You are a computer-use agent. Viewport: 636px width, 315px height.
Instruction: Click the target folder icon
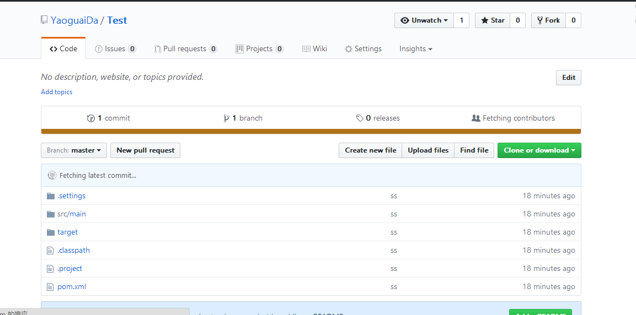pyautogui.click(x=51, y=232)
